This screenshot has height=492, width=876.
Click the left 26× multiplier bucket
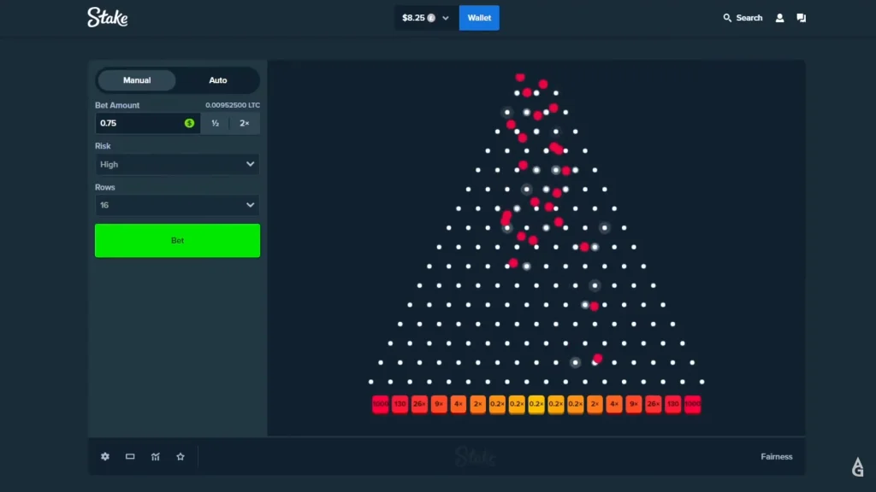pos(419,404)
